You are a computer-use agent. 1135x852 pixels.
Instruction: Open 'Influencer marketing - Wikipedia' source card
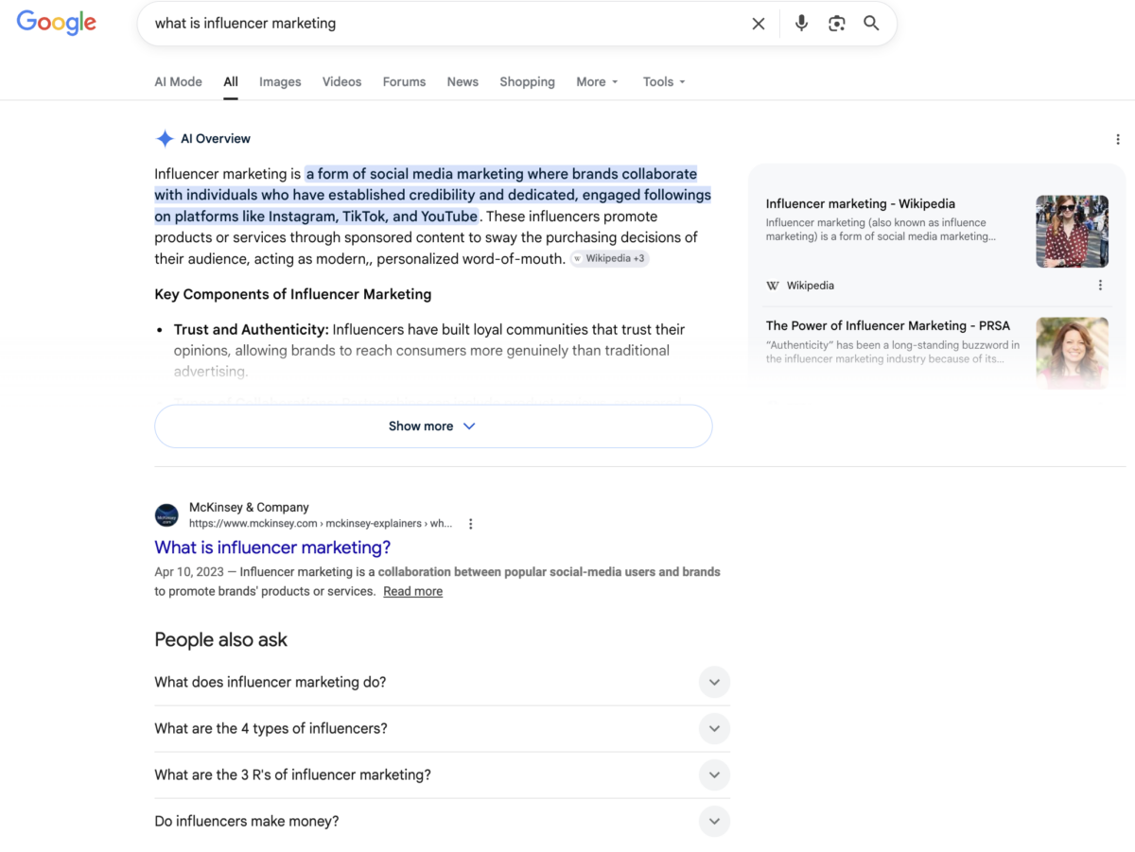coord(860,204)
